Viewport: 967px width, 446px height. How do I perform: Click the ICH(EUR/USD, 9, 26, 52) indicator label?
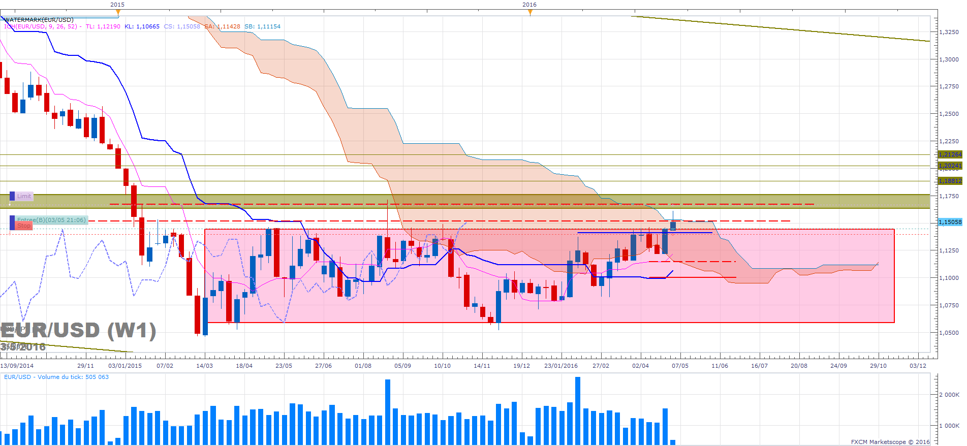(41, 26)
